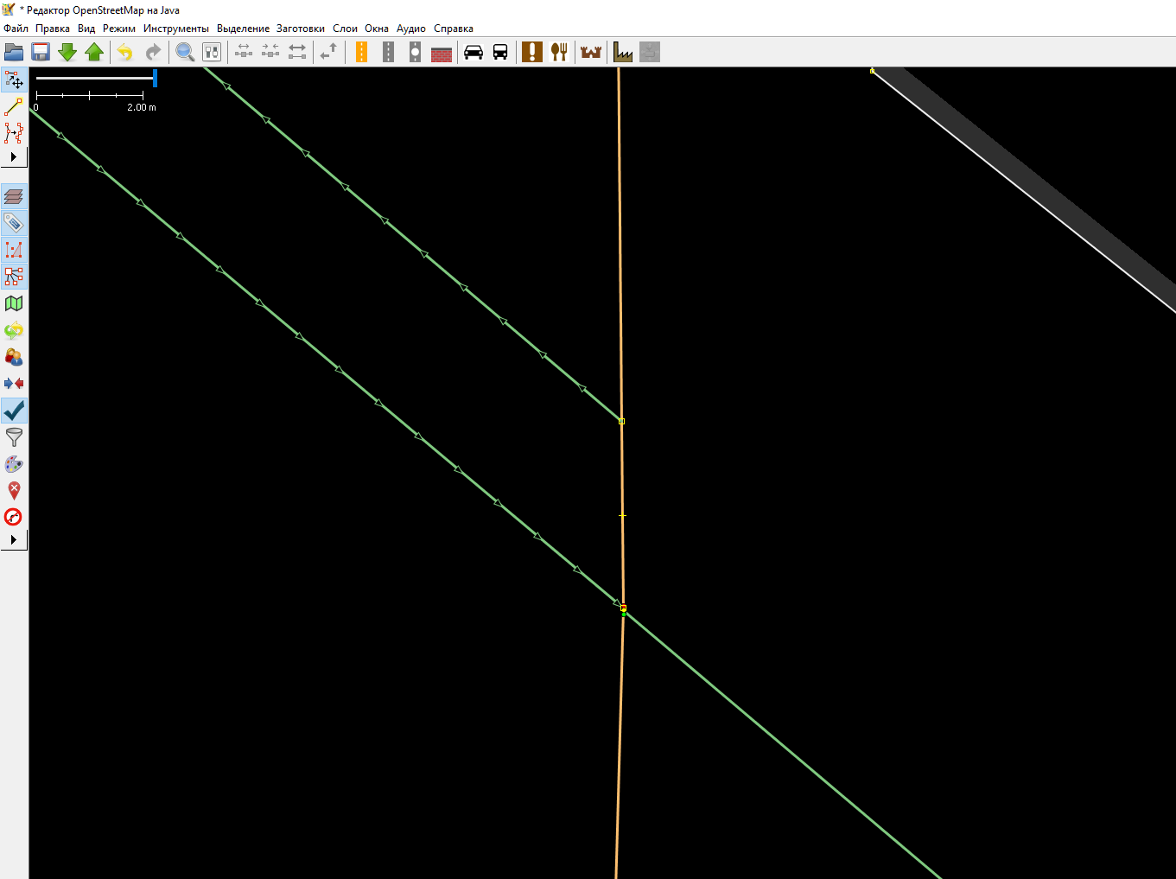Toggle the Layers panel
1176x879 pixels.
pyautogui.click(x=14, y=196)
